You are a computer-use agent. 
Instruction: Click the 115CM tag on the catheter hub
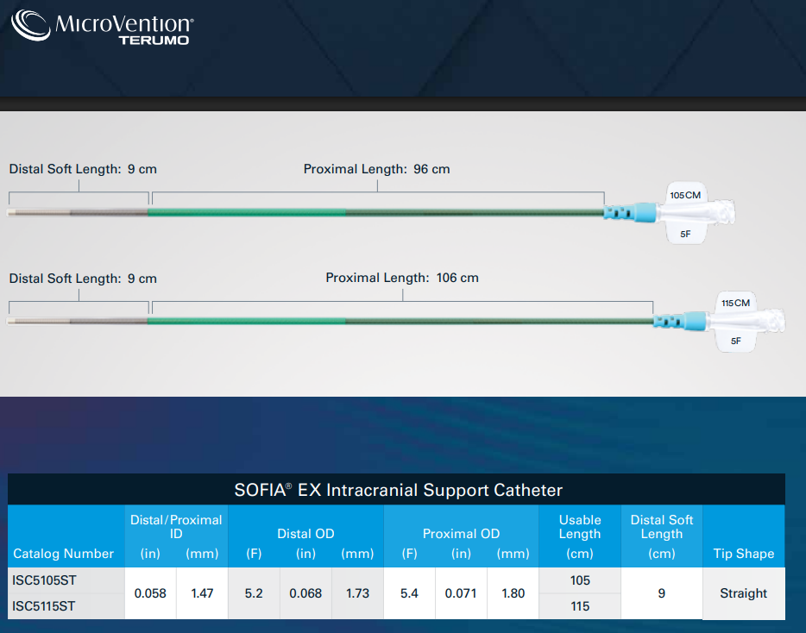pyautogui.click(x=735, y=304)
